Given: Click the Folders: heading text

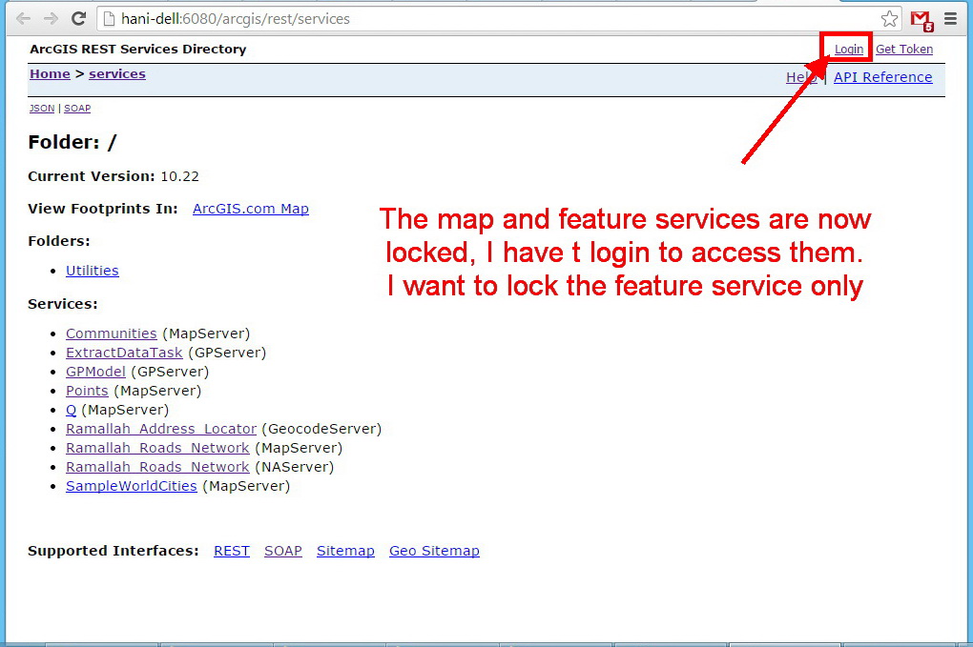Looking at the screenshot, I should click(x=59, y=241).
